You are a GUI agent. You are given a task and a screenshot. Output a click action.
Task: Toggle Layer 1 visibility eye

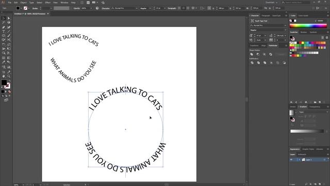point(291,160)
